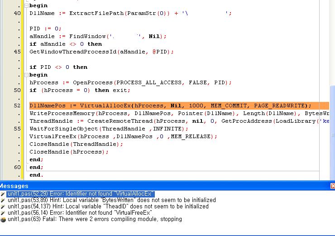Click gutter line number 52

coord(17,106)
